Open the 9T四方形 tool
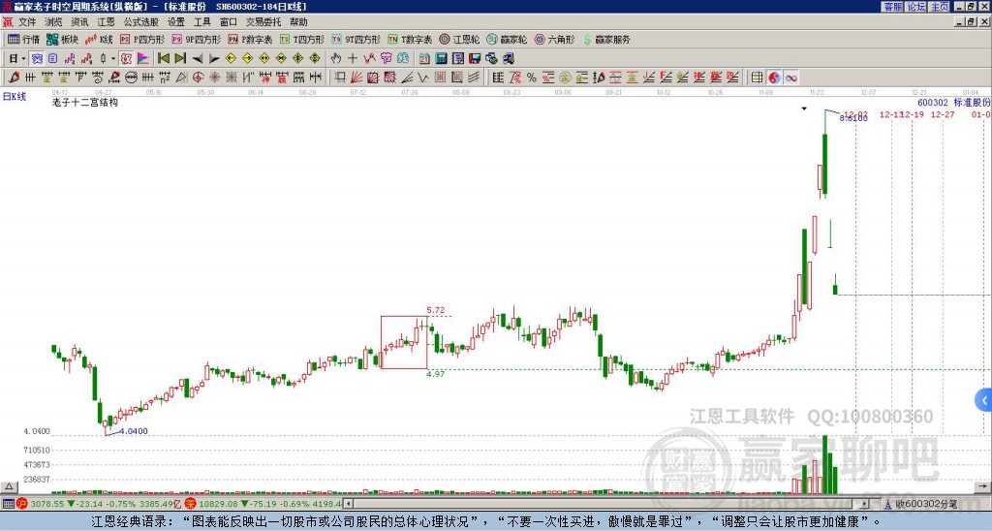The height and width of the screenshot is (531, 992). [356, 39]
